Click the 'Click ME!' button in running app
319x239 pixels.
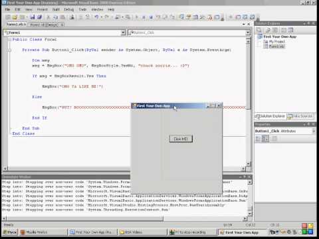click(x=181, y=139)
